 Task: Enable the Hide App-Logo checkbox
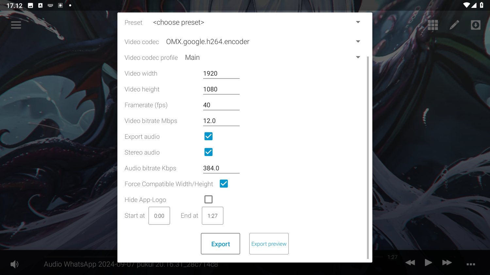(208, 199)
